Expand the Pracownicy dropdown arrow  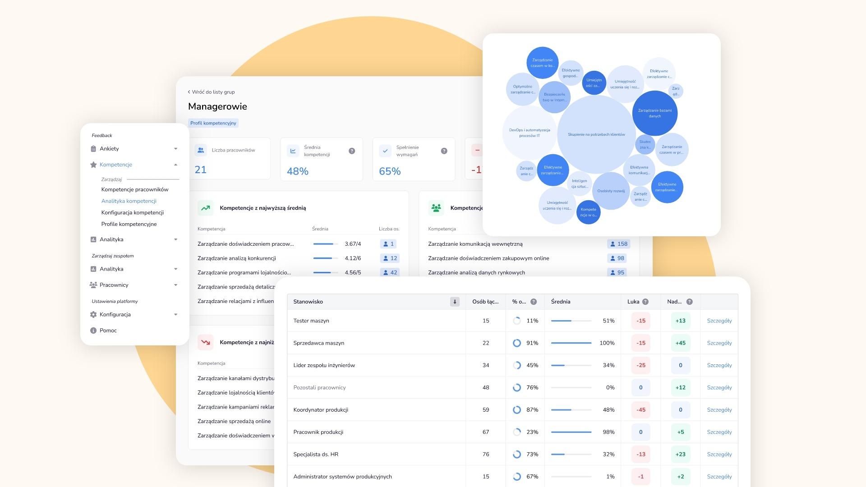175,285
